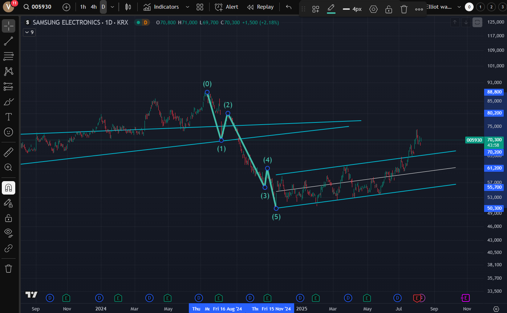Toggle the magnet mode on the sidebar
Screen dimensions: 507x313
(x=8, y=188)
